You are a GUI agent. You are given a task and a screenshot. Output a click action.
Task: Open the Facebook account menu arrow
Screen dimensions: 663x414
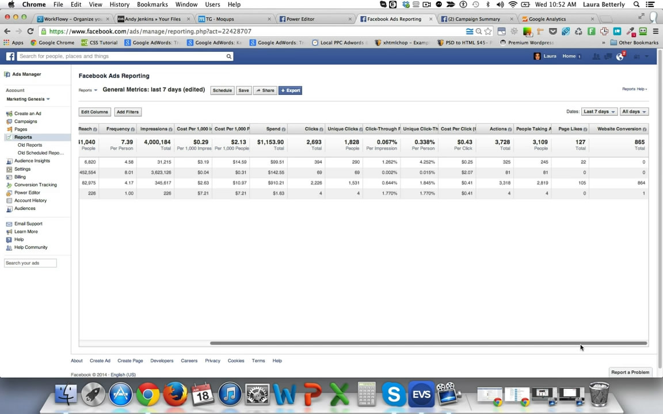[x=646, y=56]
